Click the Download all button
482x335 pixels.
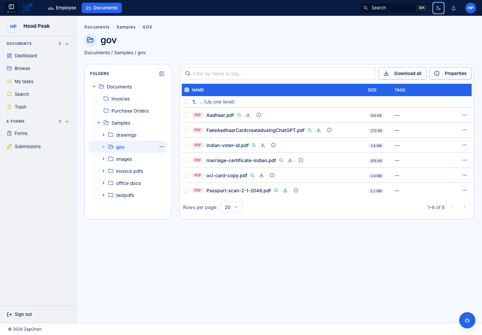pos(402,73)
